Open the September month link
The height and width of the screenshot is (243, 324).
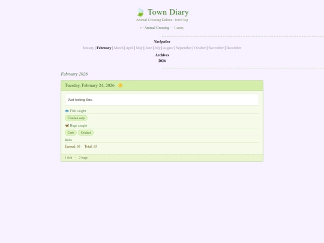(x=184, y=48)
